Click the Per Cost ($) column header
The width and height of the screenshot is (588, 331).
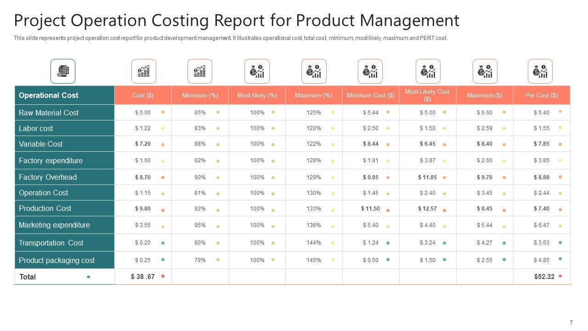click(541, 95)
